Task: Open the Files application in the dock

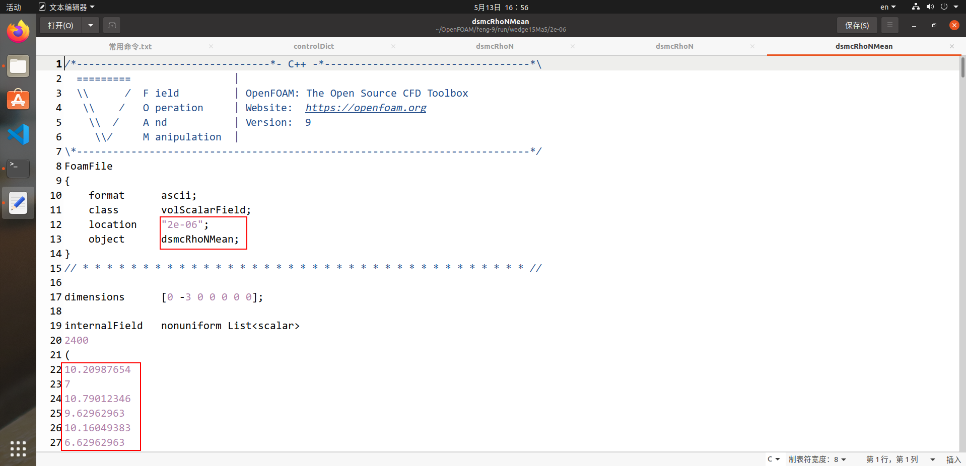Action: pyautogui.click(x=18, y=66)
